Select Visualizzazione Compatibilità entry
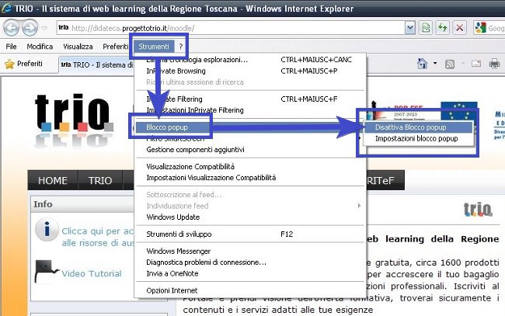This screenshot has height=316, width=505. tap(250, 167)
